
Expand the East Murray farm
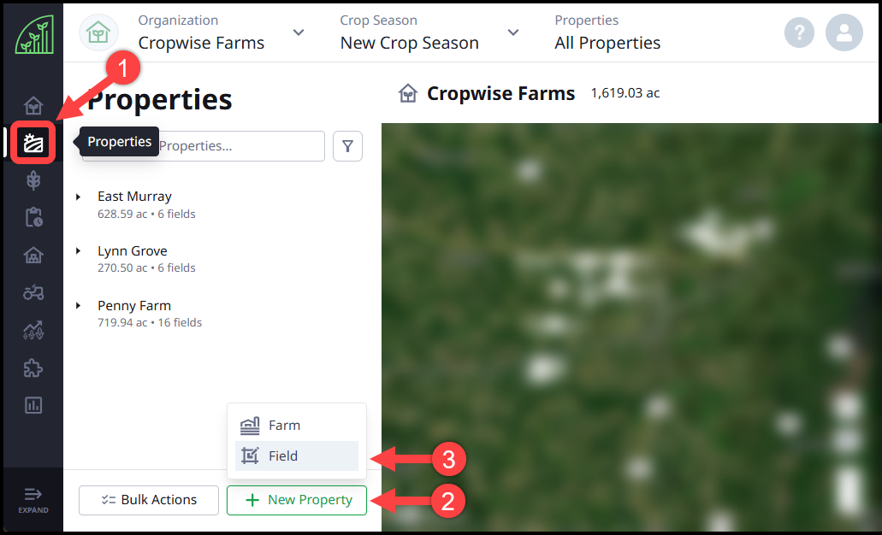79,197
